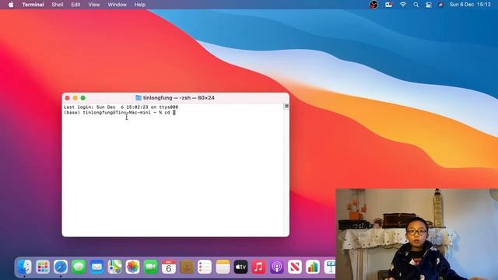Launch FaceTime from the Dock
The height and width of the screenshot is (280, 498).
click(x=151, y=267)
